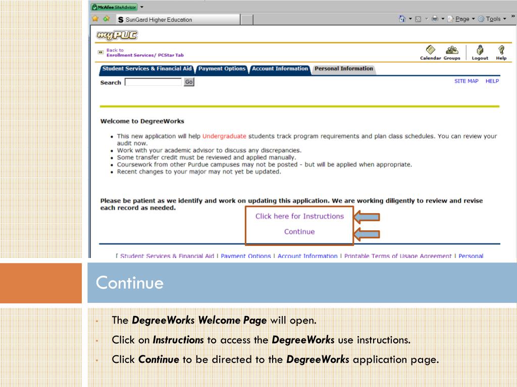
Task: Click the Click here for Instructions link
Action: pos(299,216)
